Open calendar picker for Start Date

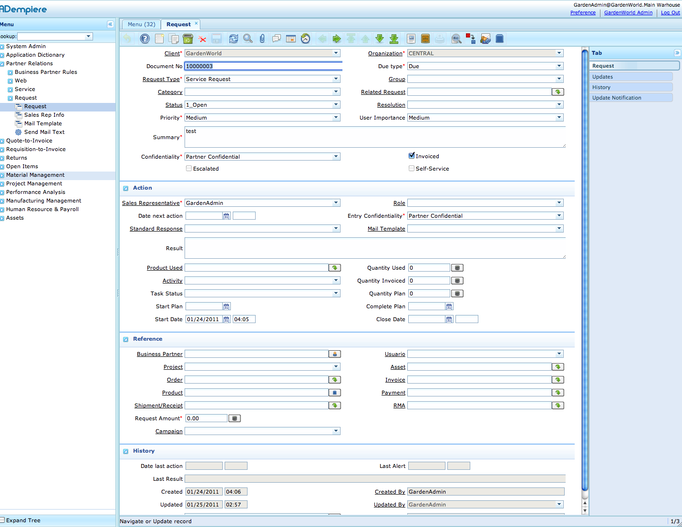pos(227,319)
